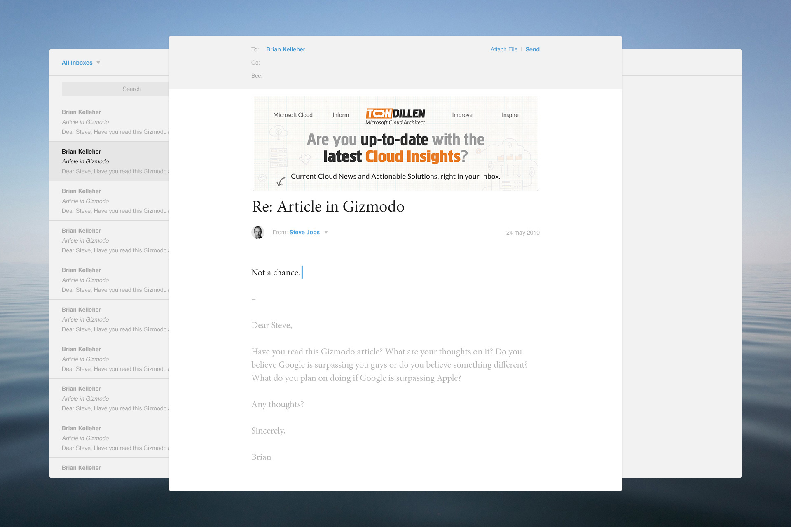Click recipient Brian Kelleher in the To field
Screen dimensions: 791x527
pyautogui.click(x=286, y=49)
